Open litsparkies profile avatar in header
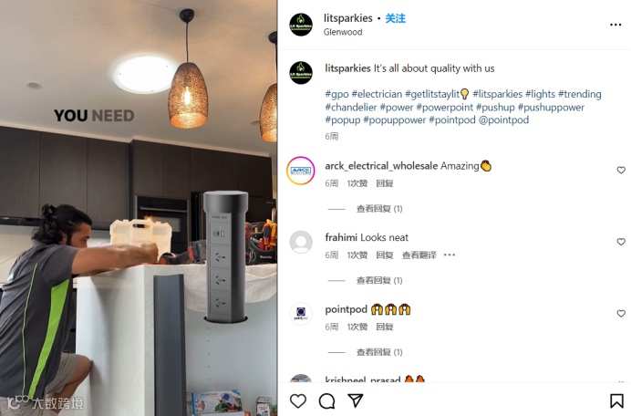Image resolution: width=631 pixels, height=416 pixels. pyautogui.click(x=301, y=25)
